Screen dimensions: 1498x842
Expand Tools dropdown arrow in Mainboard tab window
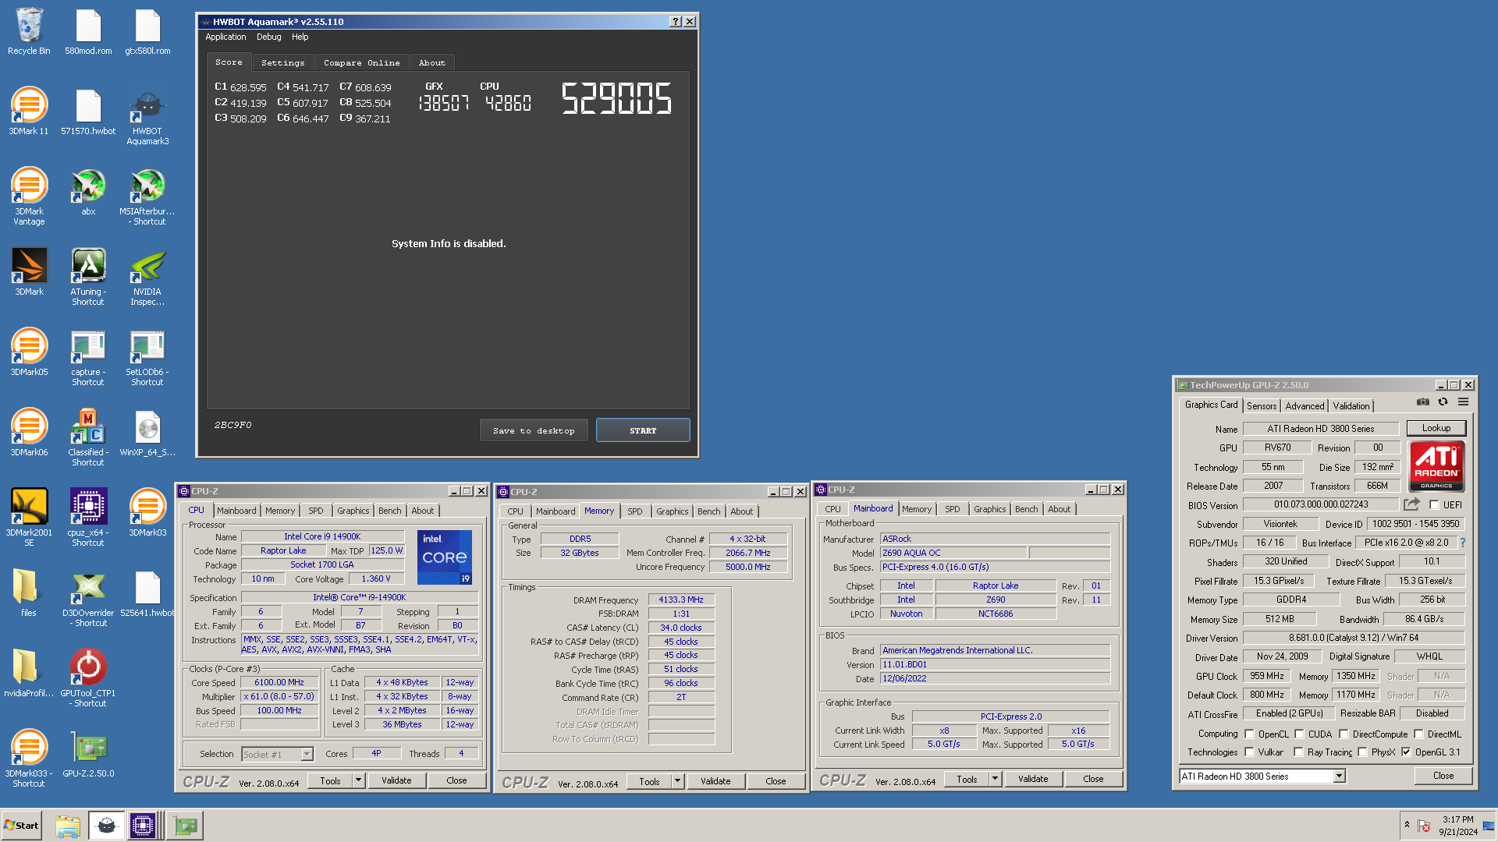[995, 779]
